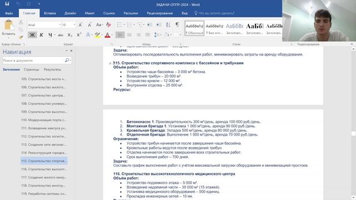Toggle superscript formatting
Screen dimensions: 356x200
79,34
